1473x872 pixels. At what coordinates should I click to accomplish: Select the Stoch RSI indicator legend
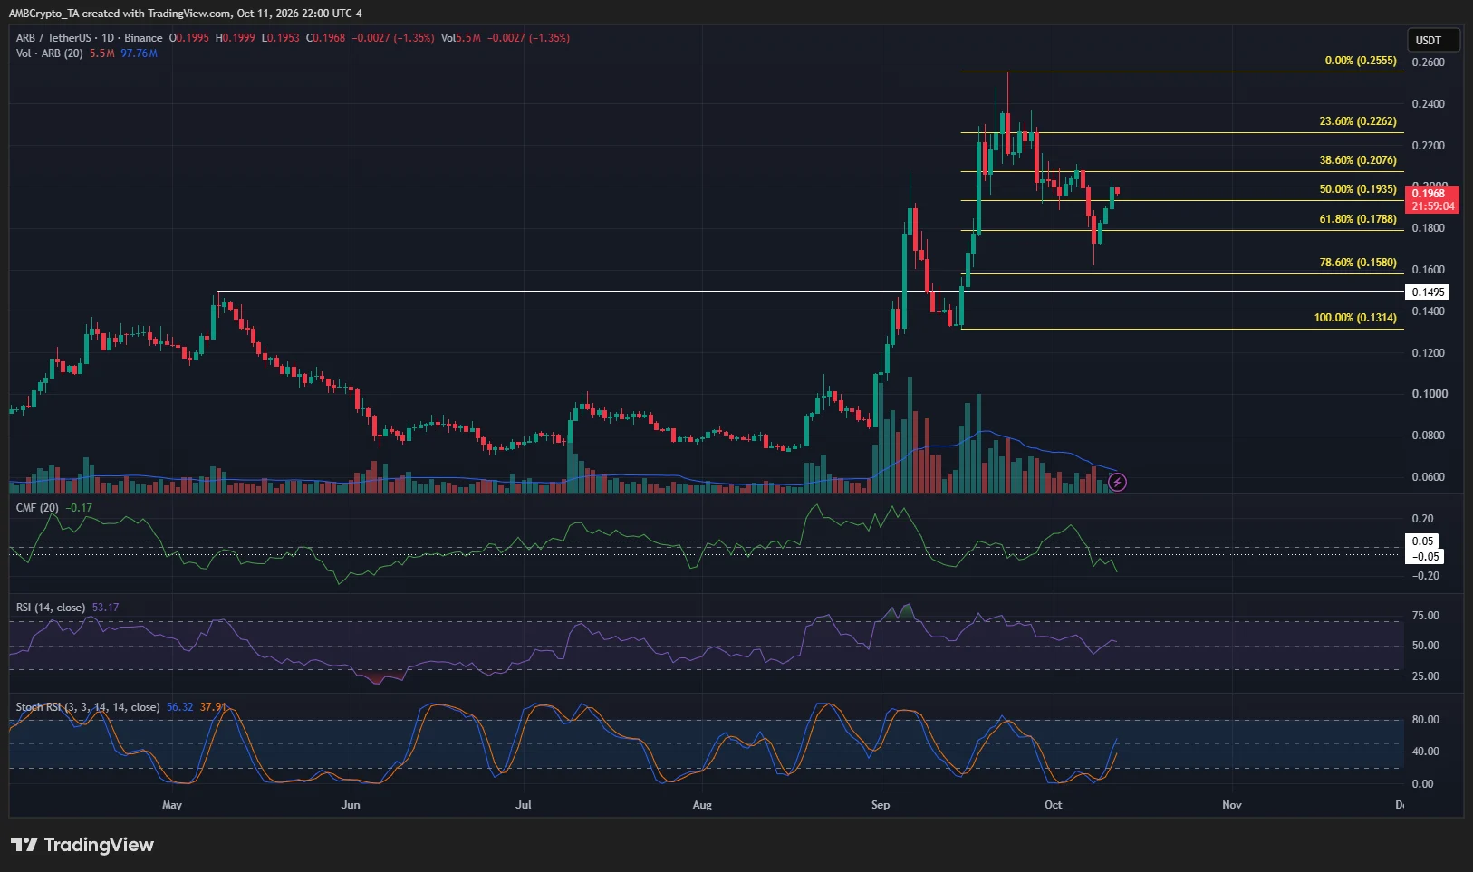tap(88, 707)
